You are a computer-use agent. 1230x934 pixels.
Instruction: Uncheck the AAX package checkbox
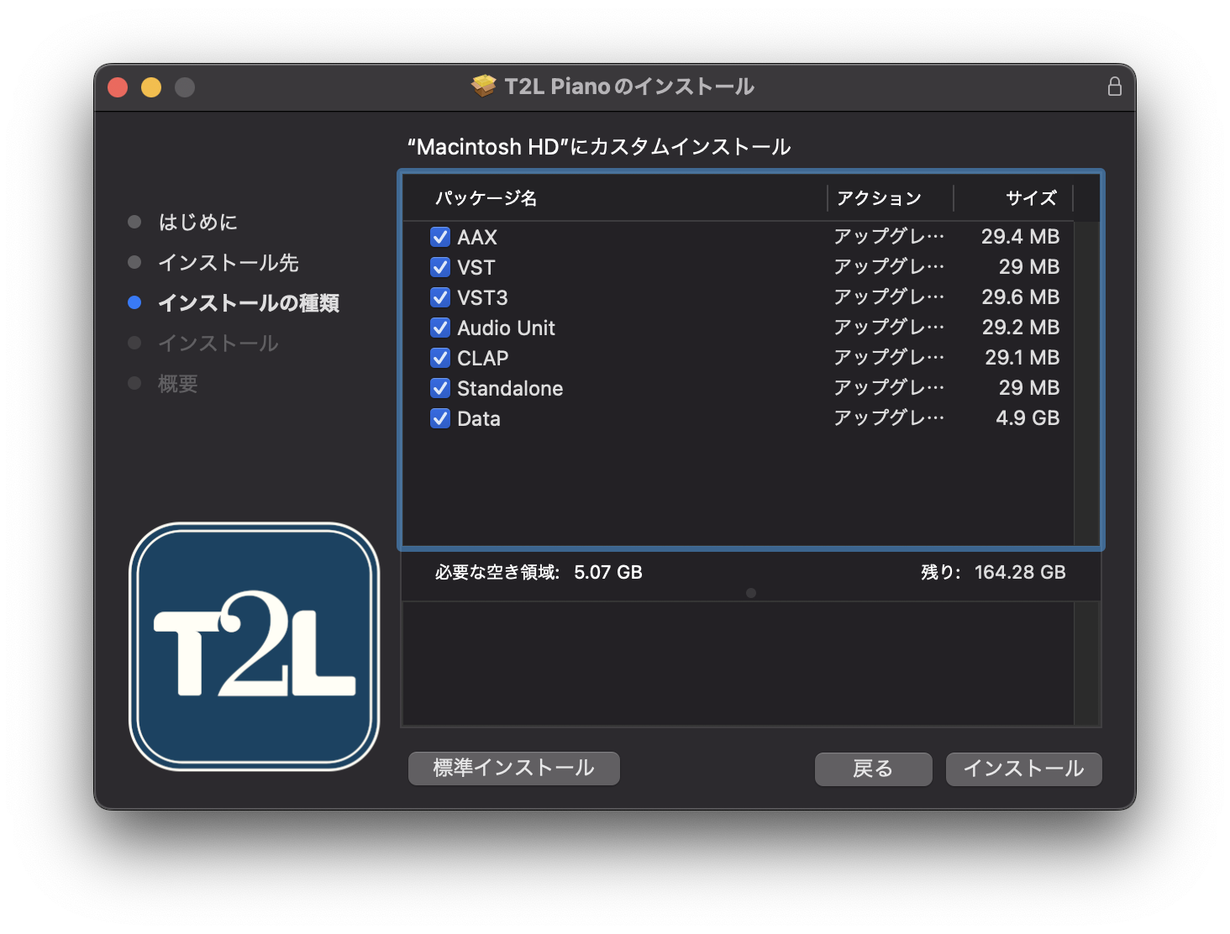click(440, 237)
